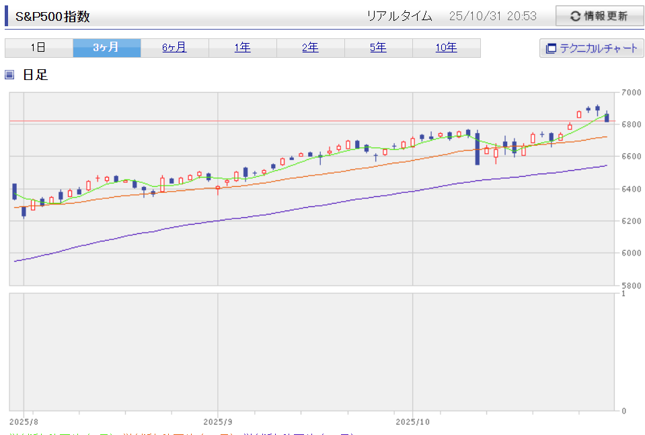Screen dimensions: 645x435
Task: Open the 10年 long-term chart
Action: click(446, 48)
